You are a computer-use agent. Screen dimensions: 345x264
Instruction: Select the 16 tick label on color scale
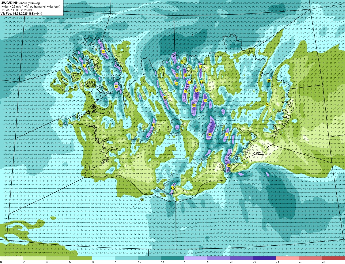pyautogui.click(x=185, y=262)
